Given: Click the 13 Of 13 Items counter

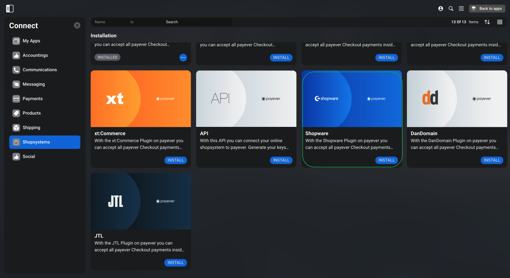Looking at the screenshot, I should (x=465, y=22).
